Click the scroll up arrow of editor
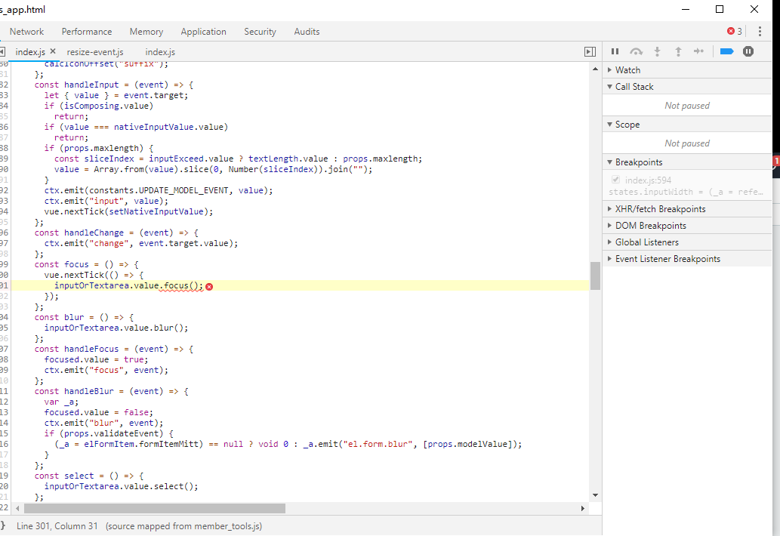780x536 pixels. 595,69
